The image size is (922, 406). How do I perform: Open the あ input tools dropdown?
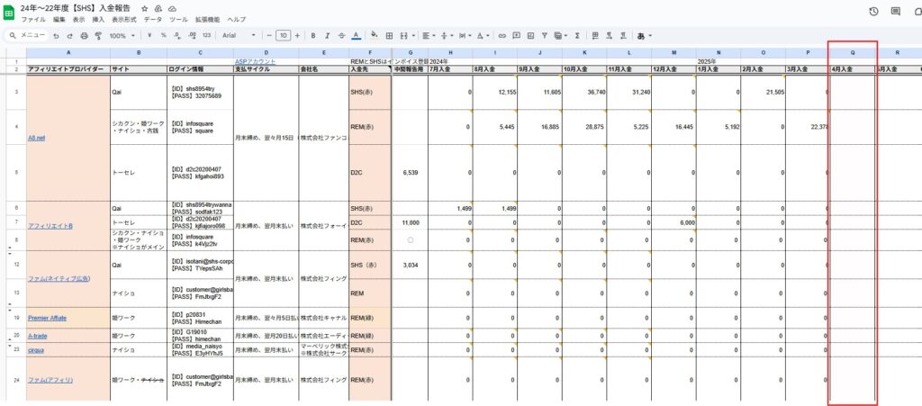pyautogui.click(x=644, y=36)
